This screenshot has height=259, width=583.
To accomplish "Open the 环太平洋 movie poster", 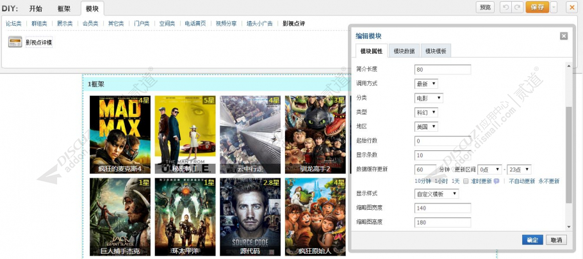I will point(185,217).
